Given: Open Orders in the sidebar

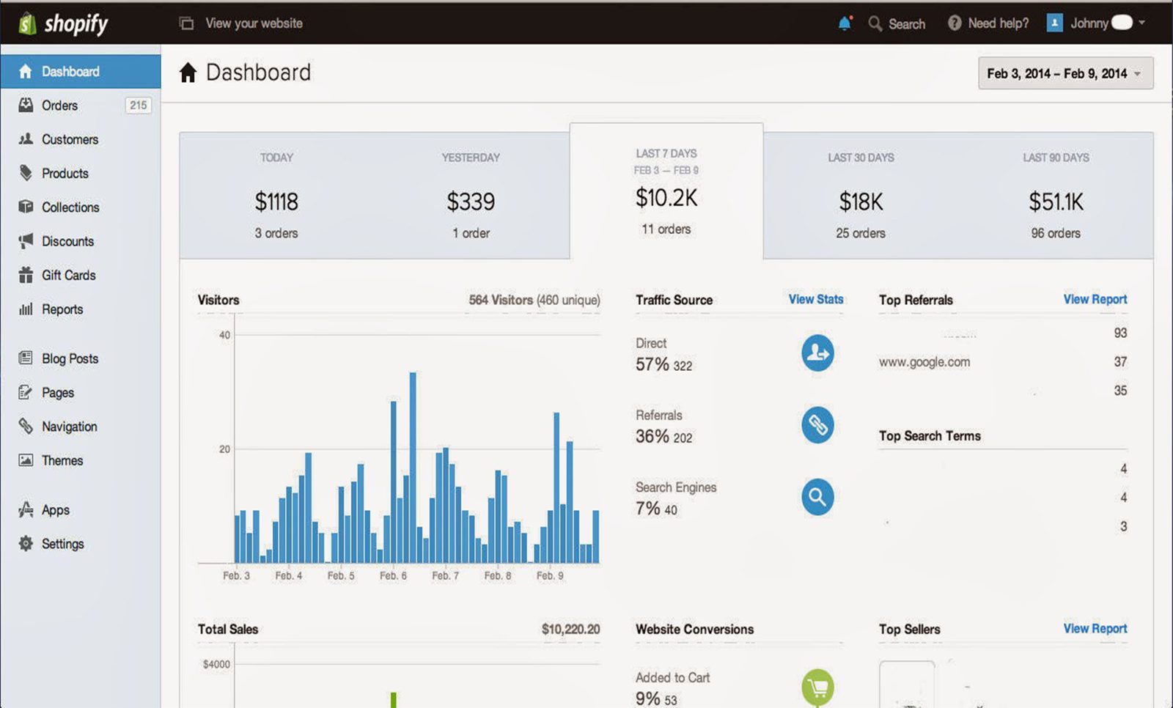Looking at the screenshot, I should (59, 106).
